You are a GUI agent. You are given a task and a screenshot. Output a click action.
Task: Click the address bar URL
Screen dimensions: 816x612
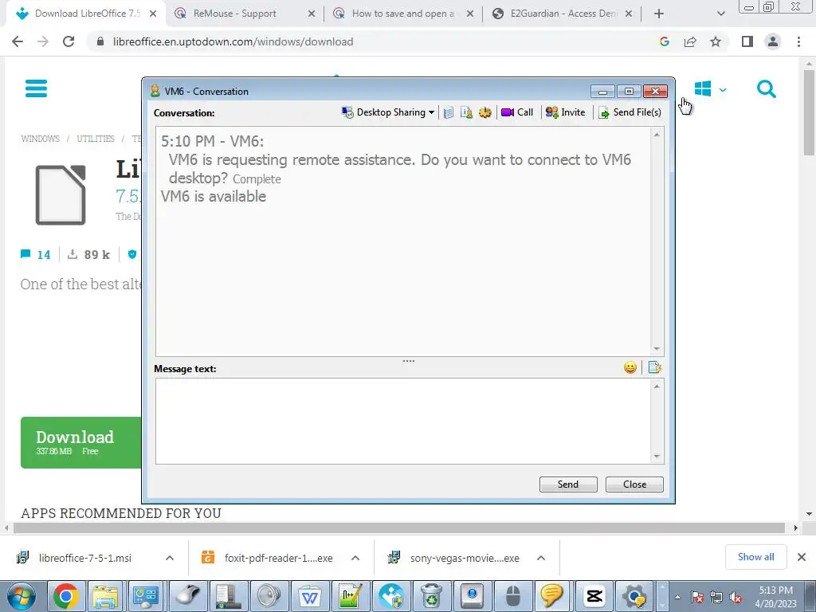click(x=233, y=41)
